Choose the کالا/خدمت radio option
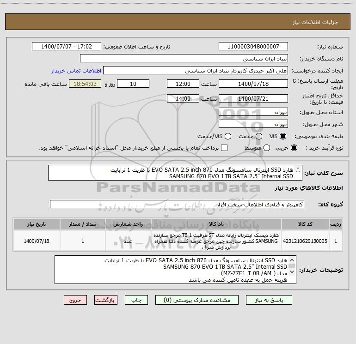The width and height of the screenshot is (356, 344). (228, 136)
